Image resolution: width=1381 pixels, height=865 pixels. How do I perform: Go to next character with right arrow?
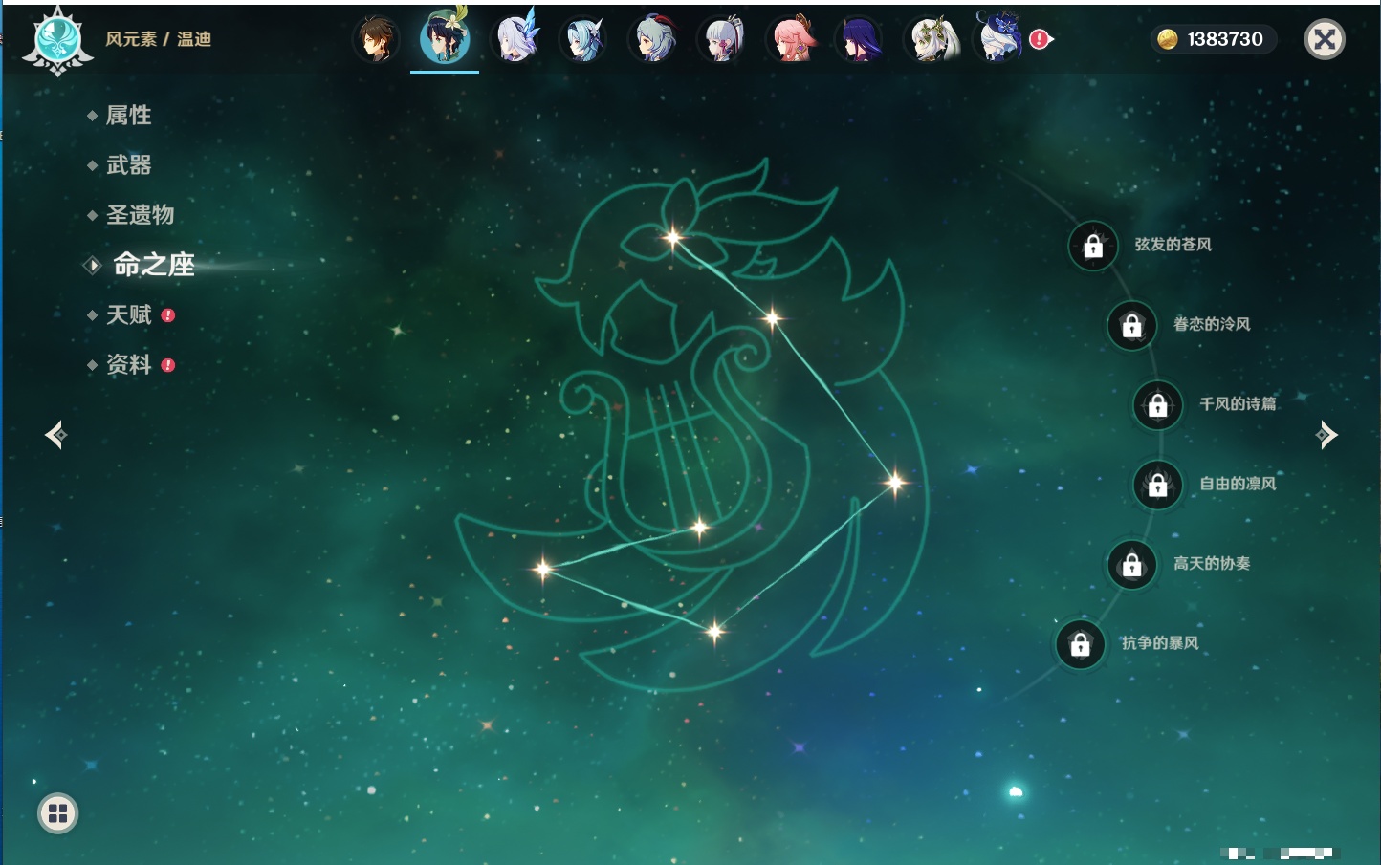[x=1326, y=435]
